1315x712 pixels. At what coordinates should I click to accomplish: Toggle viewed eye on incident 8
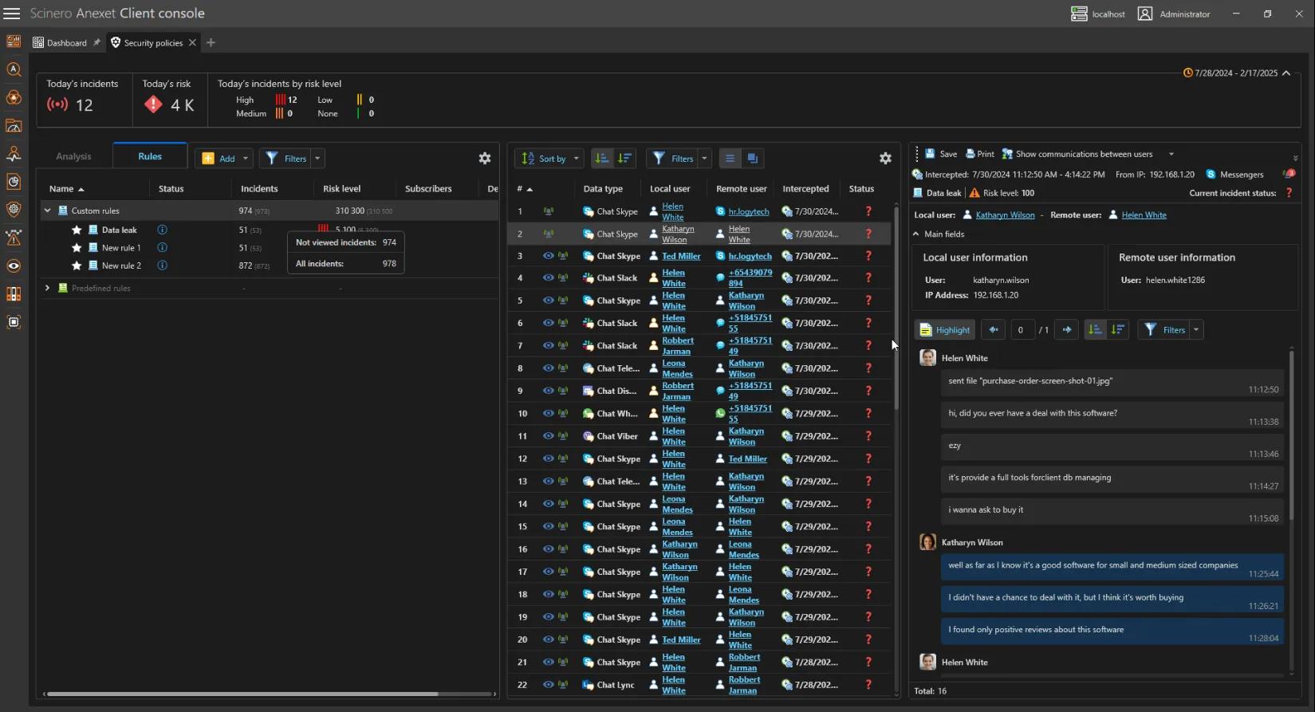pyautogui.click(x=549, y=368)
